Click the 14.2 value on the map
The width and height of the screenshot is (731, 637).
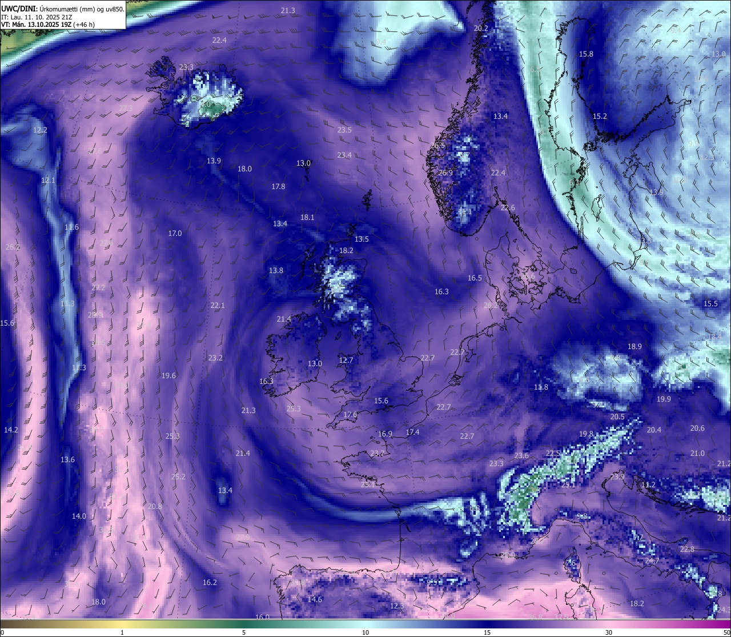click(11, 430)
